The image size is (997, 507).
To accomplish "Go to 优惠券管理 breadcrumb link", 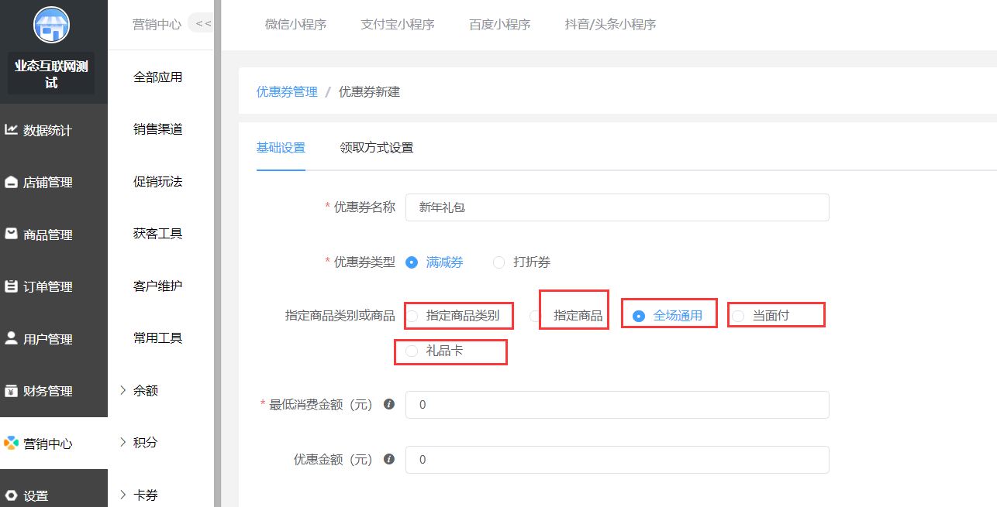I will [287, 91].
